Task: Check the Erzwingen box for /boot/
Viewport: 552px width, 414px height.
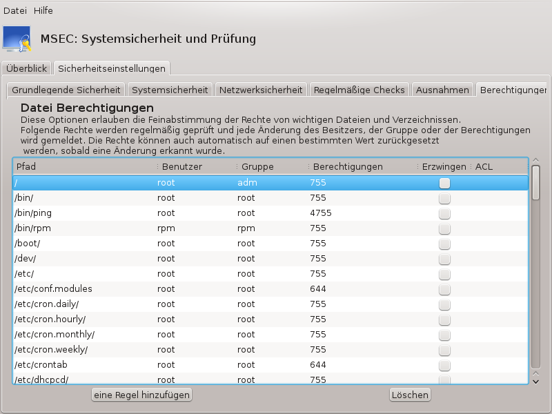Action: click(444, 244)
